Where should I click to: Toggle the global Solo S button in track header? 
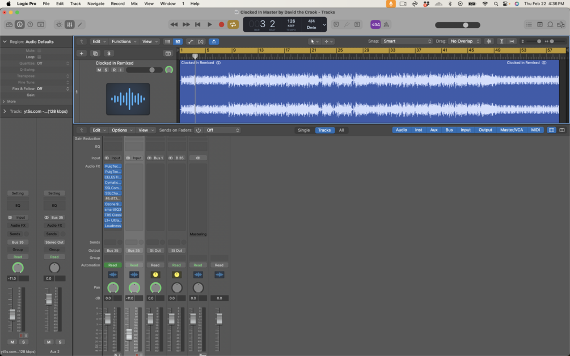pos(109,53)
